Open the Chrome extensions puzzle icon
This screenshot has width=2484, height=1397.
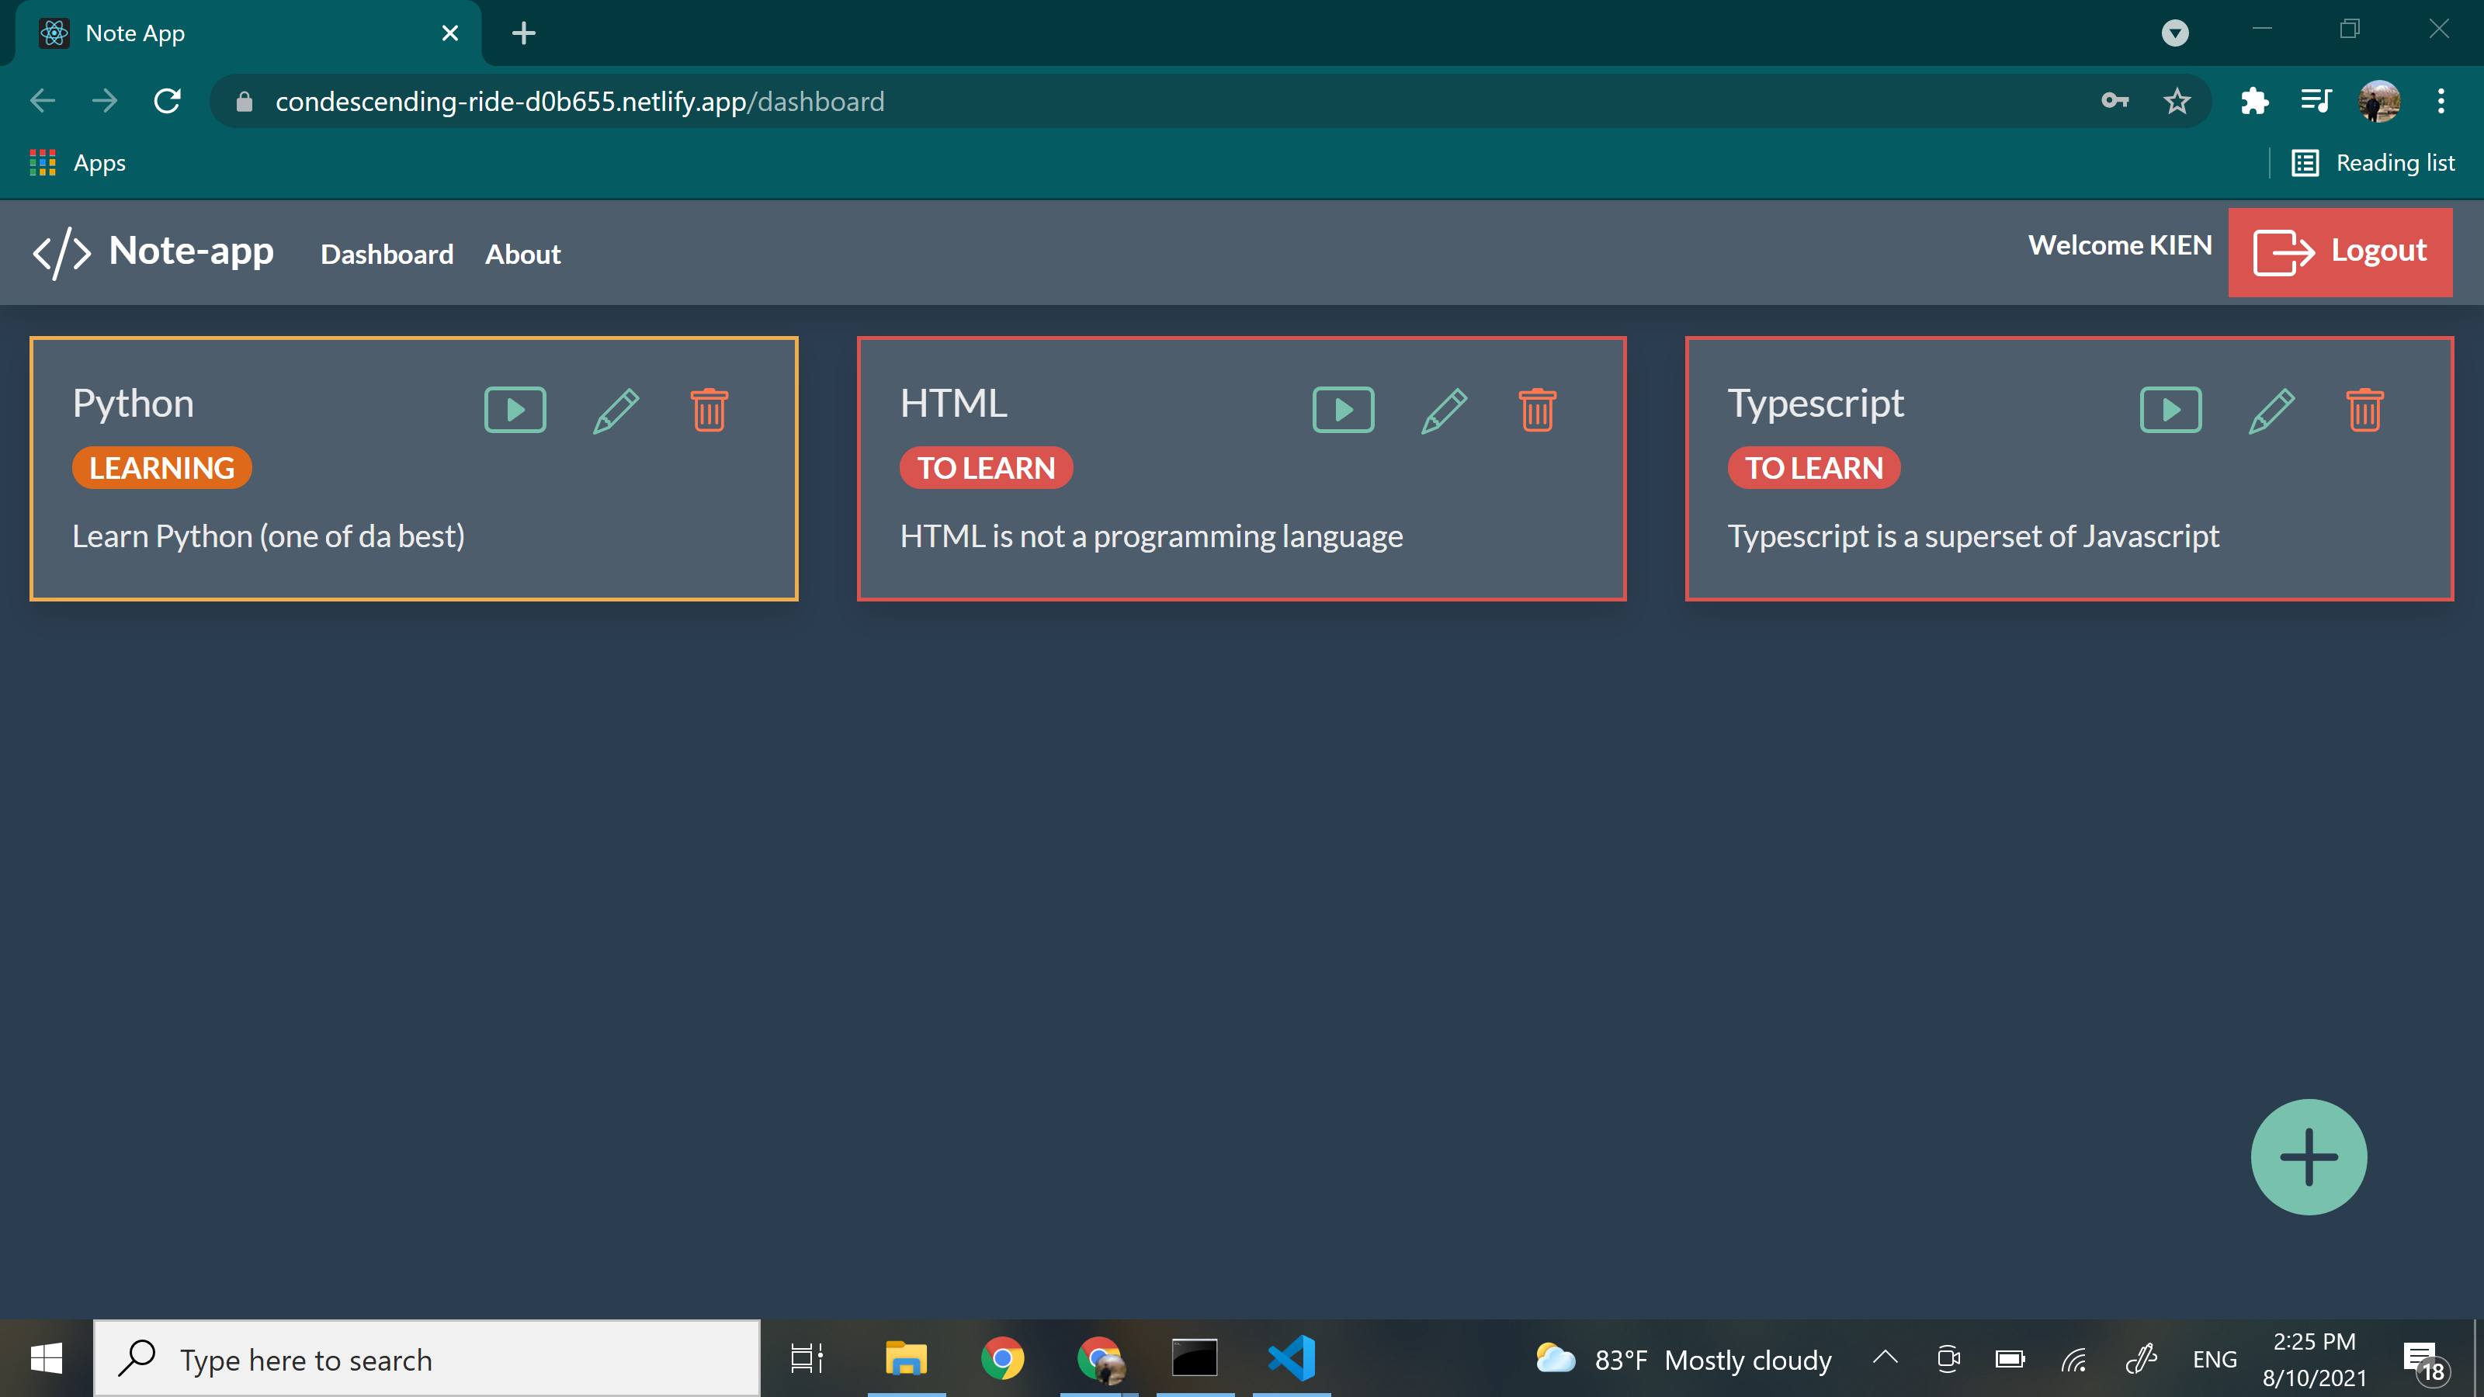2253,101
